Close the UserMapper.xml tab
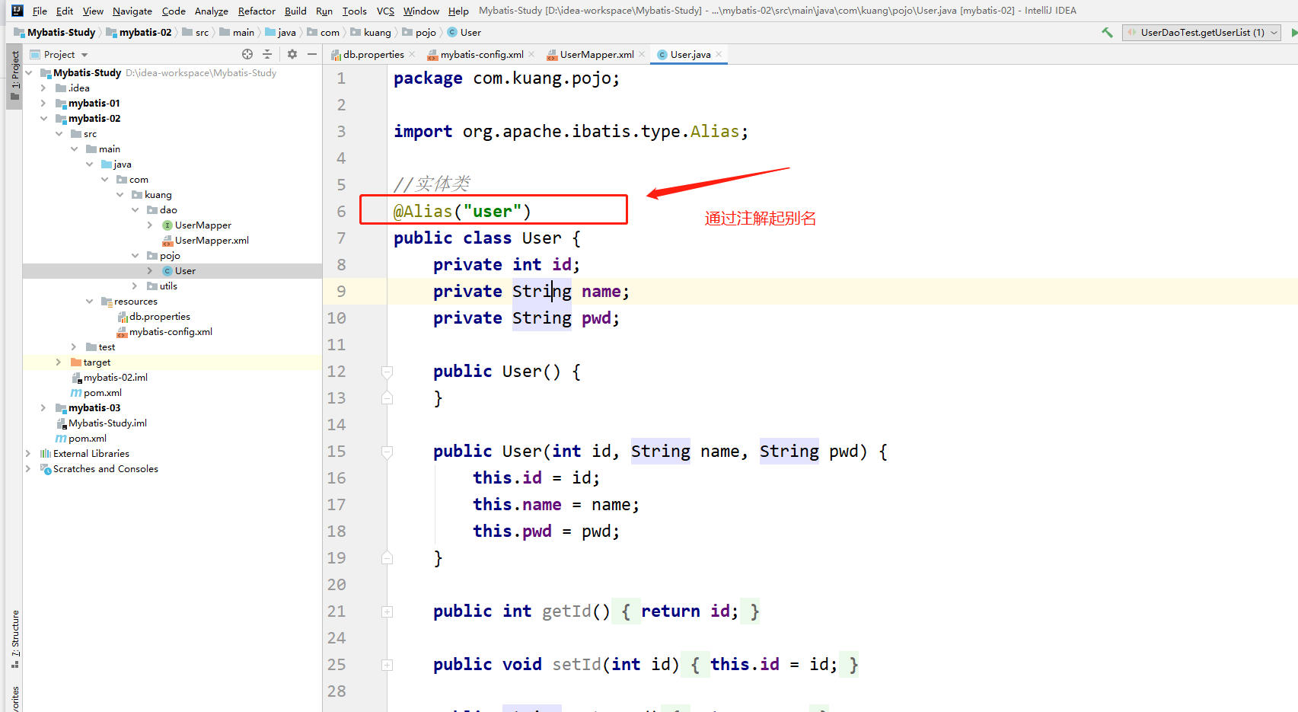Screen dimensions: 1298x712 point(642,54)
